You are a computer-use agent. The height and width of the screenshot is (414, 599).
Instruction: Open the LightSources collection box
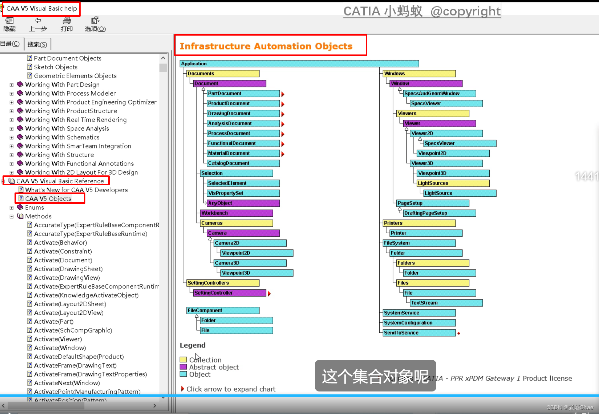(x=453, y=183)
